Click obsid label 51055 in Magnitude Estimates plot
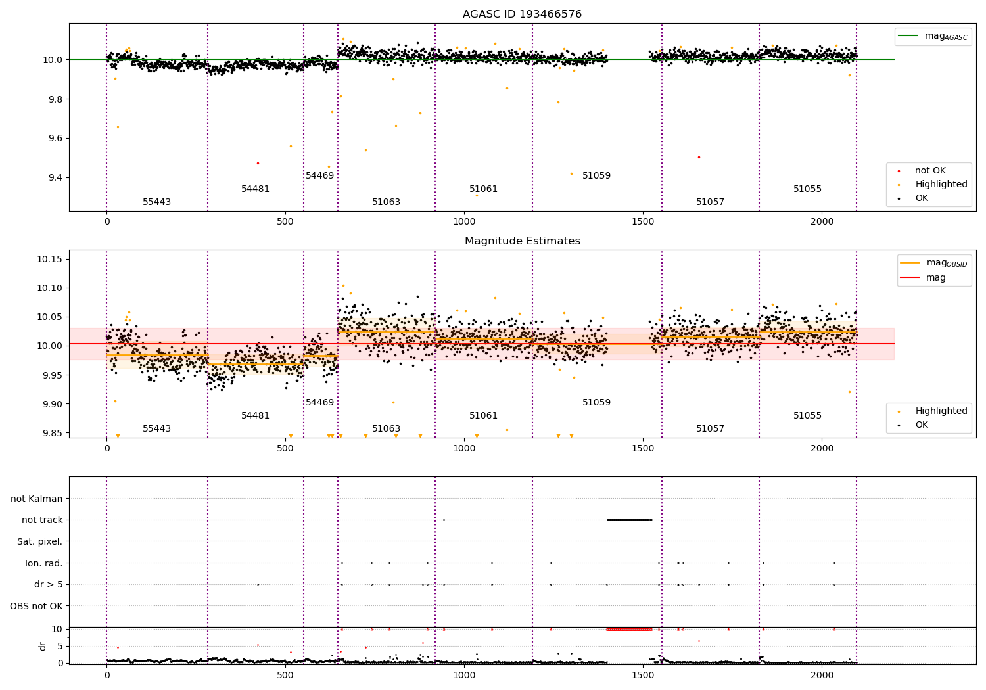Image resolution: width=986 pixels, height=690 pixels. coord(807,416)
